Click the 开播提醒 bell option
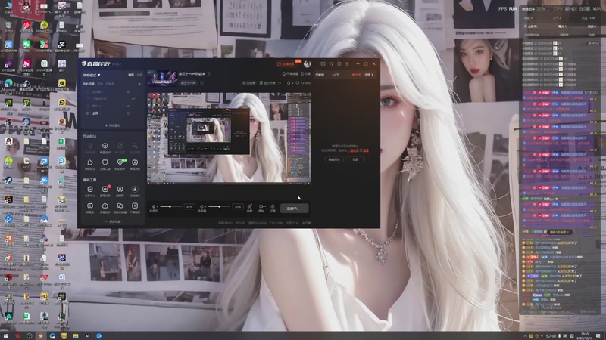606x340 pixels. (x=290, y=73)
